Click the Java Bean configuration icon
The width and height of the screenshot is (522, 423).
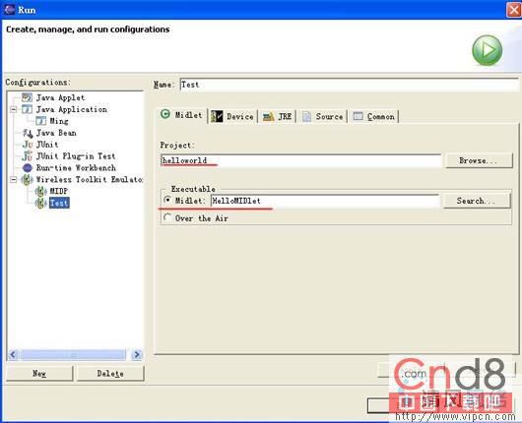pyautogui.click(x=28, y=133)
